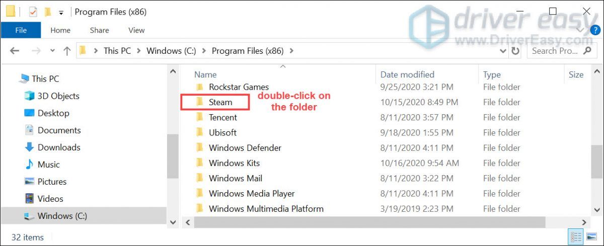Open the address bar history dropdown

pyautogui.click(x=503, y=51)
